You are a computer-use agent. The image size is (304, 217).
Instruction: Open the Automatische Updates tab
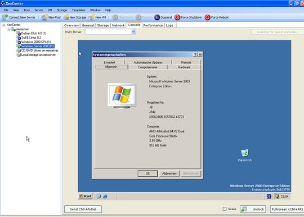point(148,63)
